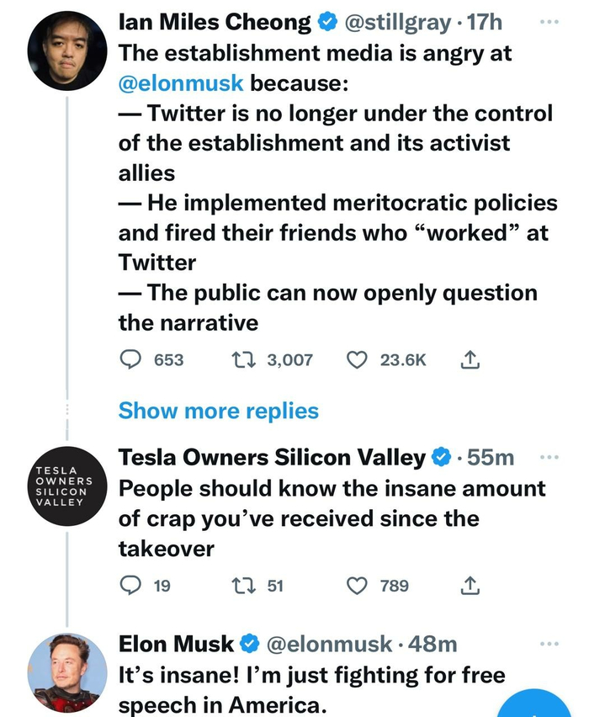
Task: Reply to Ian Miles Cheong's tweet
Action: [129, 359]
